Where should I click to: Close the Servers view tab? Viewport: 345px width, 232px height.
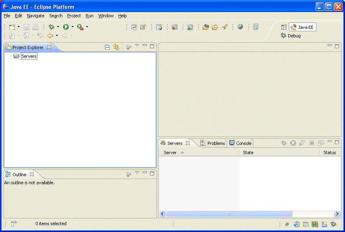tap(188, 143)
